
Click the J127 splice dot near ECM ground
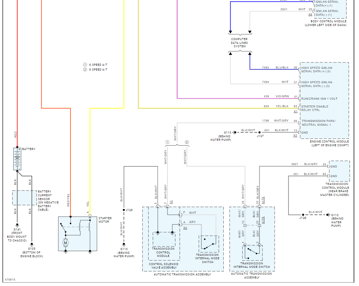click(259, 132)
